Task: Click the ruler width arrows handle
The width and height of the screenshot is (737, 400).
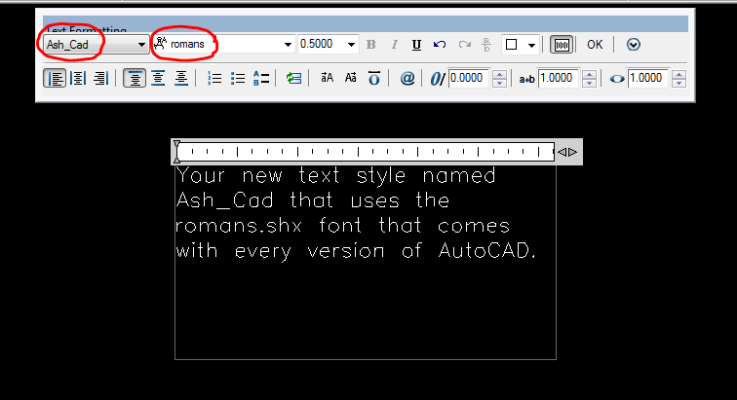Action: [567, 152]
